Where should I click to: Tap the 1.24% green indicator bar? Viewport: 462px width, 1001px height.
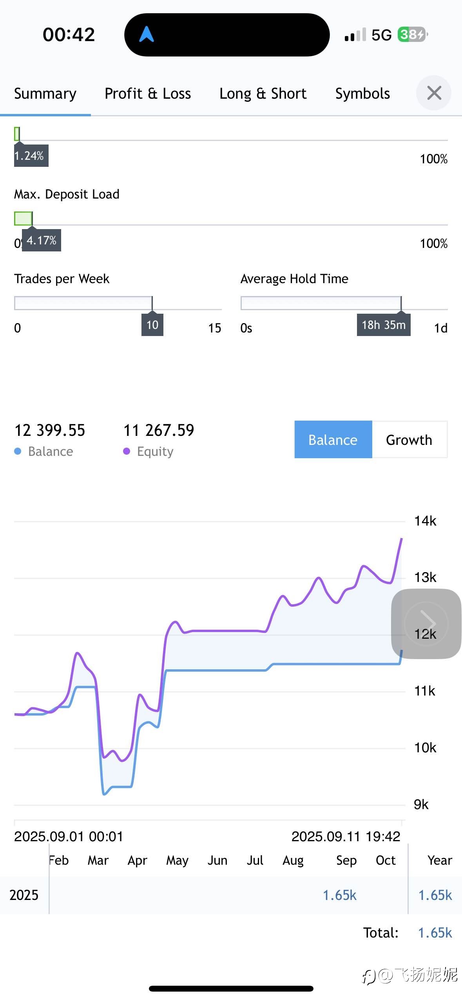pyautogui.click(x=17, y=134)
